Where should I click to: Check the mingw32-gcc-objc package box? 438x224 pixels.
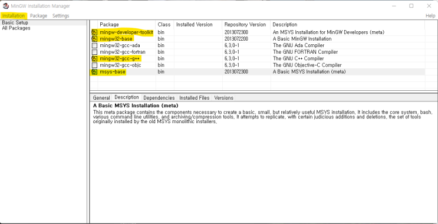pyautogui.click(x=94, y=65)
